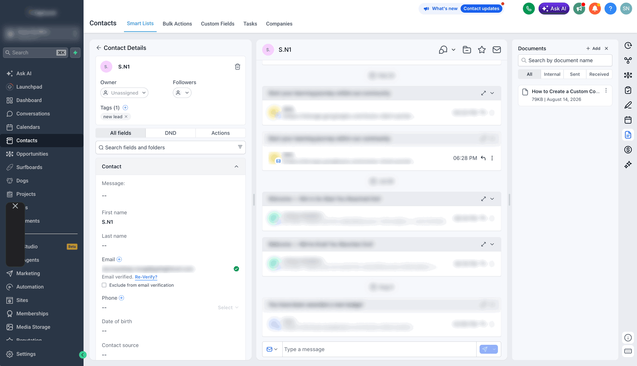Click the Re-Verify? email link
The width and height of the screenshot is (637, 366).
pyautogui.click(x=146, y=277)
